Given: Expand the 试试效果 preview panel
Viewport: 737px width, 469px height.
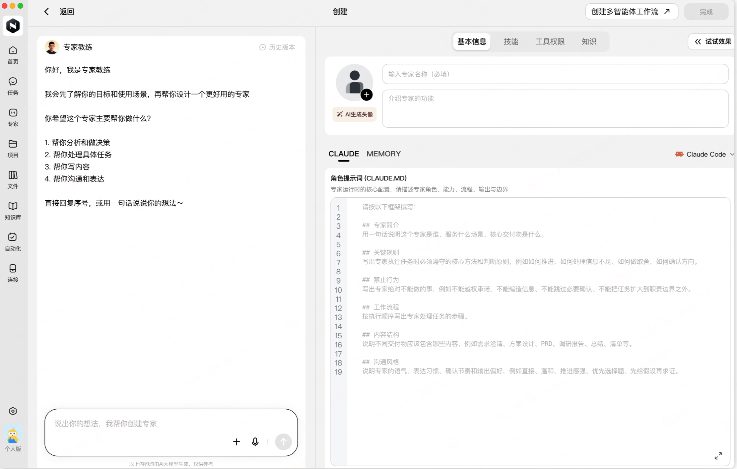Looking at the screenshot, I should point(712,41).
